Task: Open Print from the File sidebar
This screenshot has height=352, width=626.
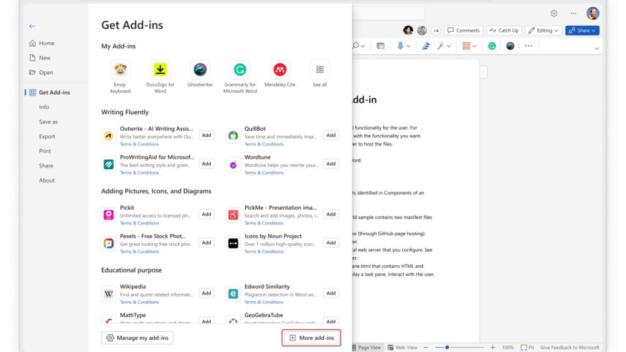Action: (46, 151)
